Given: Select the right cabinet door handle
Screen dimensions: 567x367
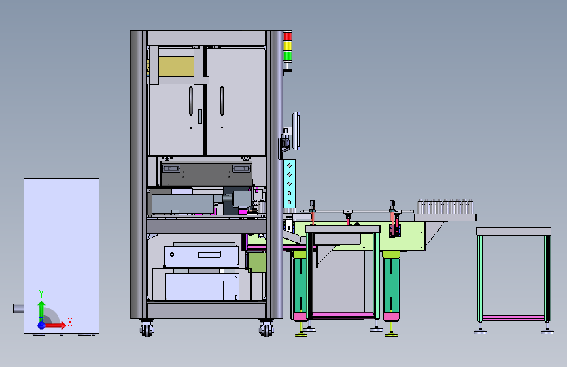Looking at the screenshot, I should 222,101.
